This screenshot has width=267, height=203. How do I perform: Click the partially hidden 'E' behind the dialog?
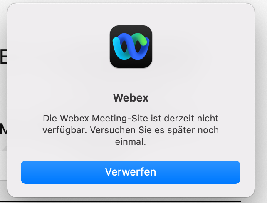tap(4, 57)
